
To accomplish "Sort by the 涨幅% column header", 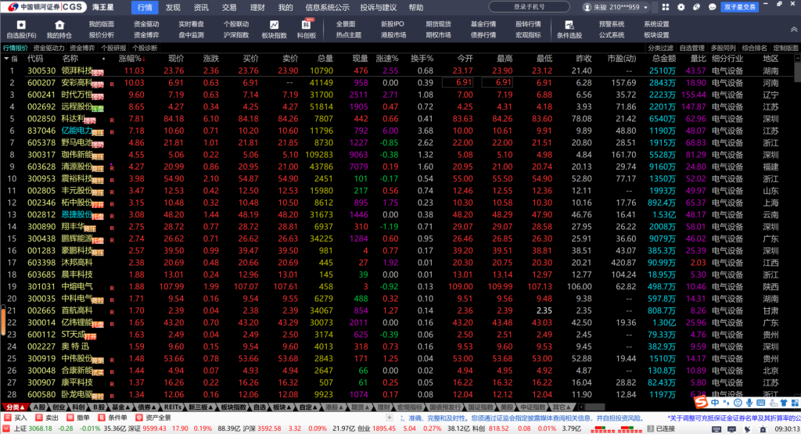I will pyautogui.click(x=129, y=59).
